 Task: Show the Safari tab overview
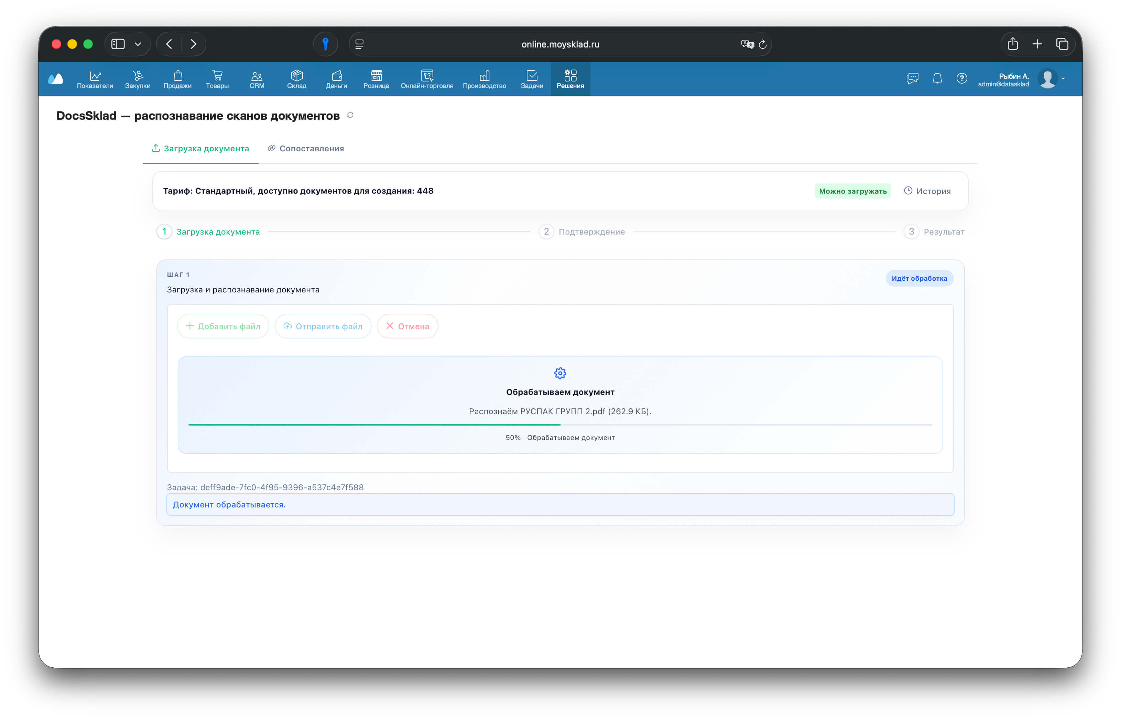click(1062, 44)
